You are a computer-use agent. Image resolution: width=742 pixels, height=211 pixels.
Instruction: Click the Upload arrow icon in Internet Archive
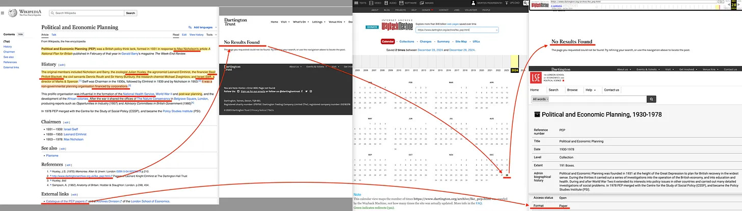coord(507,3)
